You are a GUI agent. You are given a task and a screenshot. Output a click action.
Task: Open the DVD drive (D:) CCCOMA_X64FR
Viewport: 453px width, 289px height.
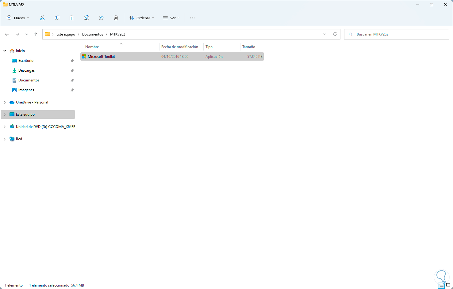coord(45,127)
